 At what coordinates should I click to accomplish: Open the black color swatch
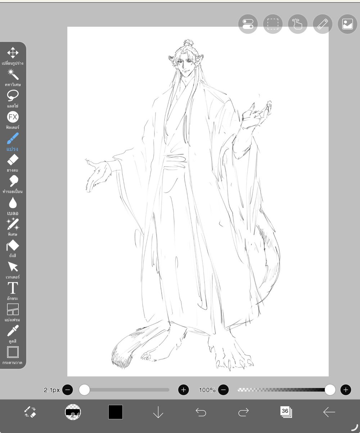point(116,412)
